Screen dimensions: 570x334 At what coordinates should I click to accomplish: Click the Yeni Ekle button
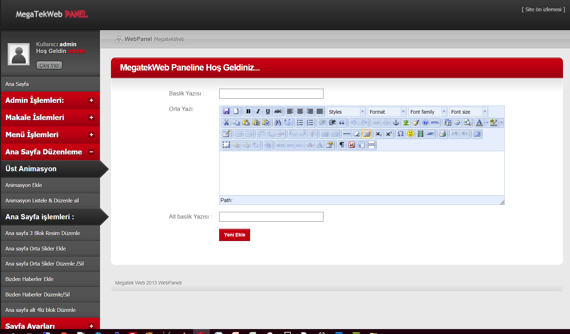pyautogui.click(x=234, y=235)
